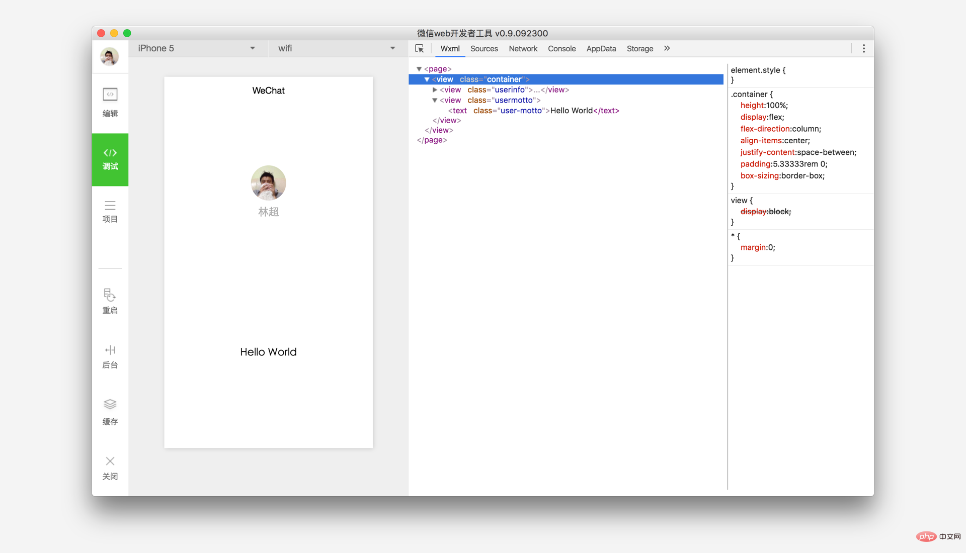Click the 项目 (Project) sidebar icon

tap(110, 212)
